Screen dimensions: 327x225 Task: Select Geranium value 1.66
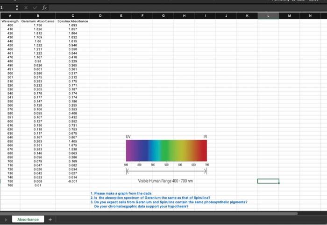pyautogui.click(x=38, y=41)
